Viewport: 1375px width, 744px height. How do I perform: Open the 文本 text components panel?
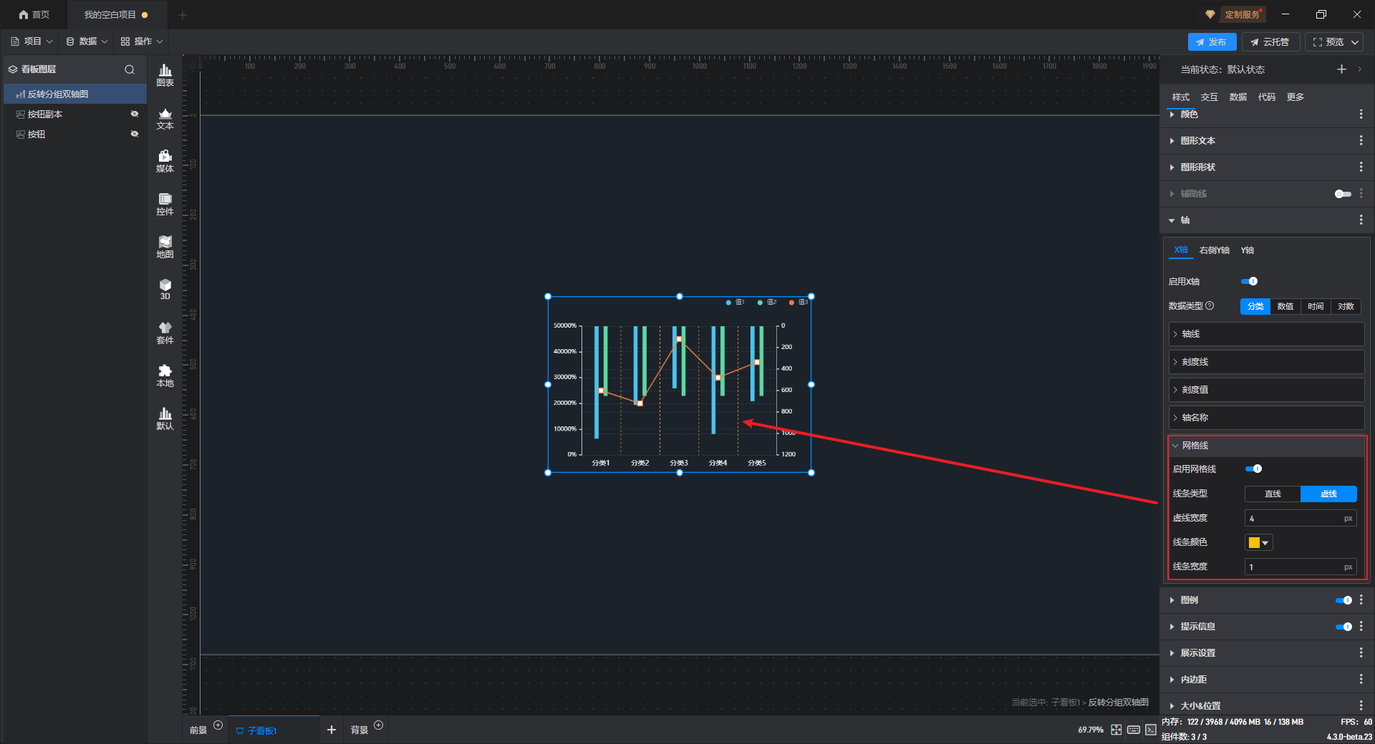165,118
